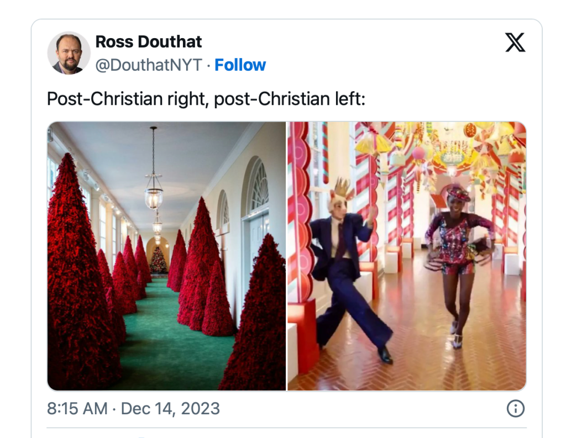Open the 8:15 AM · Dec 14, 2023 timestamp
Viewport: 566px width, 438px height.
click(133, 409)
